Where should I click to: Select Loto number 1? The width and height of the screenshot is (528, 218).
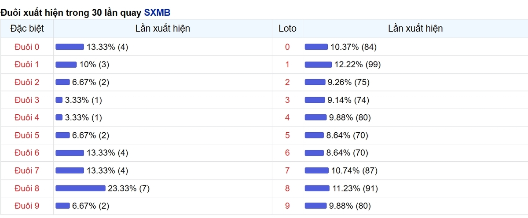[x=287, y=65]
